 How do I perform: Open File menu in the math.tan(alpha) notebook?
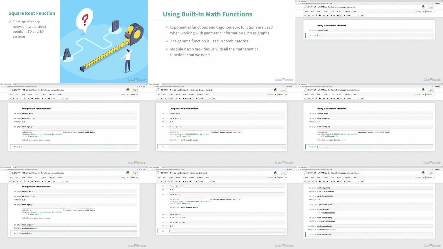click(306, 178)
